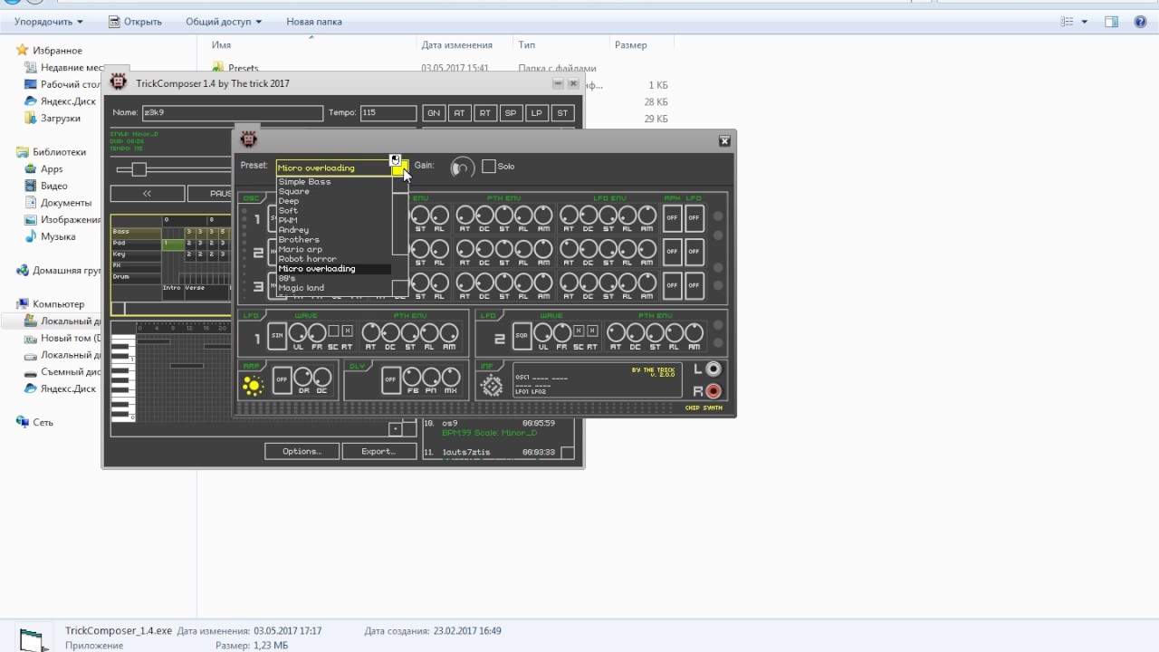This screenshot has width=1159, height=652.
Task: Click LFO 1 UL wave knob
Action: [297, 332]
